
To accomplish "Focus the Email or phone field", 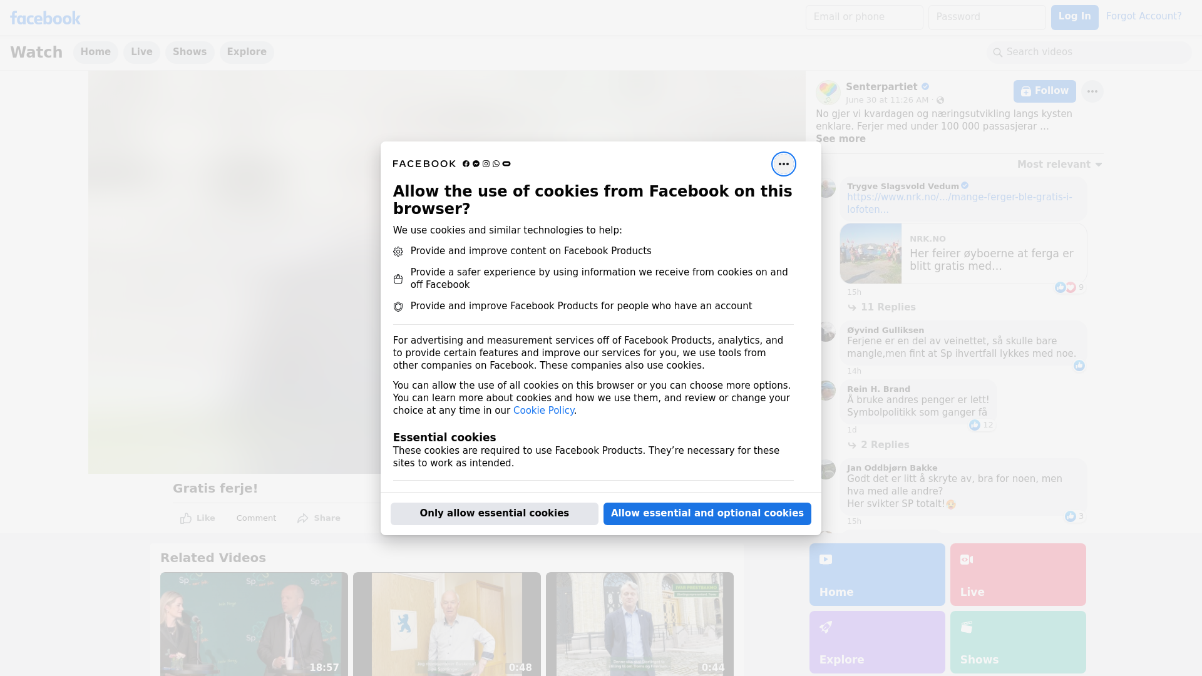I will point(864,17).
